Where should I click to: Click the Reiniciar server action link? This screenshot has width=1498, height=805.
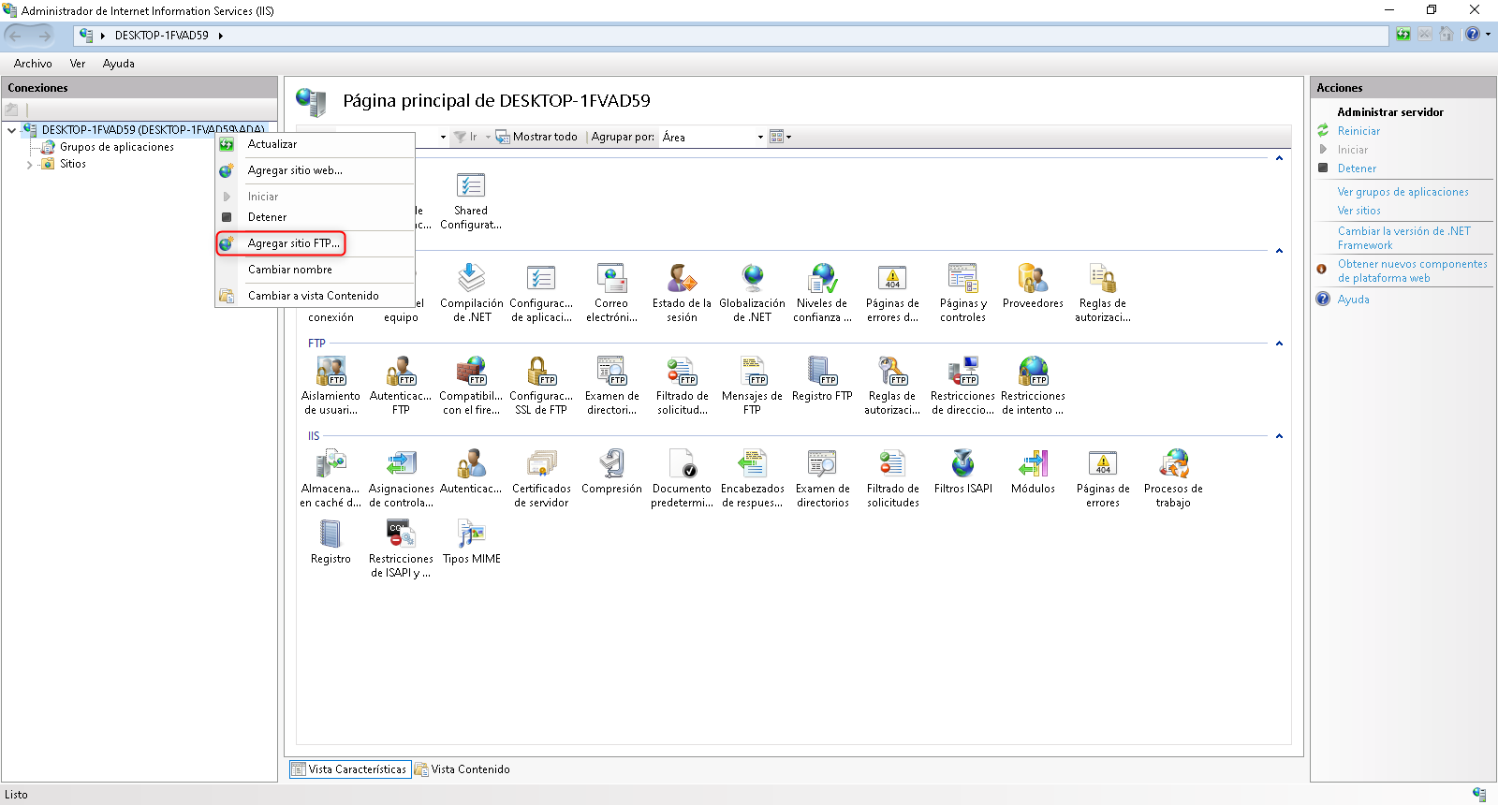pos(1358,131)
